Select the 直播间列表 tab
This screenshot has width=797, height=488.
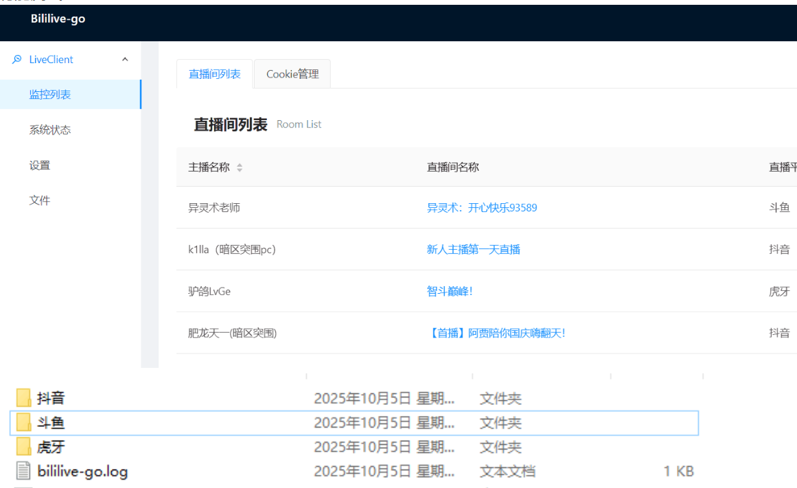pos(215,74)
